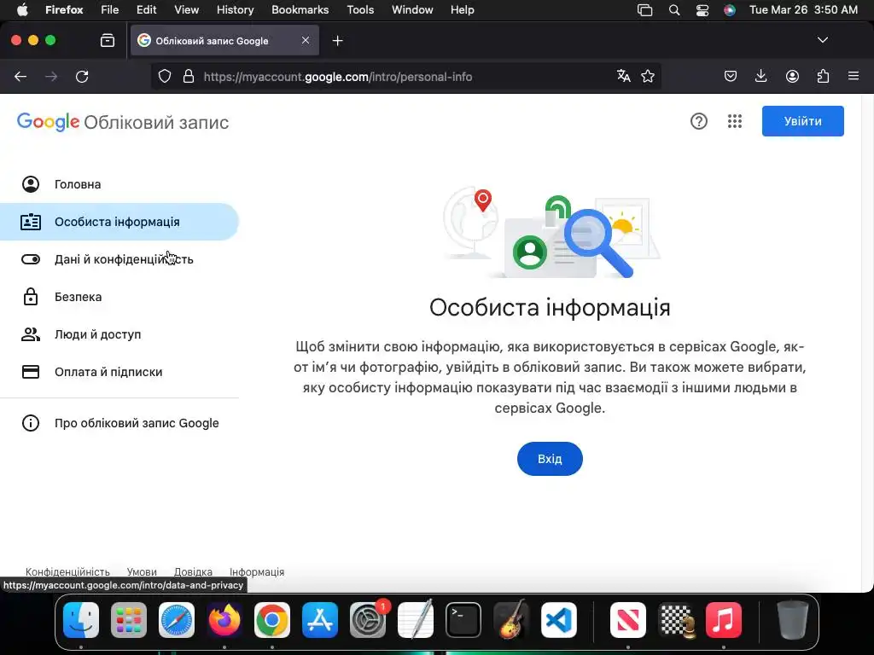Open the Google apps grid icon

(x=735, y=121)
